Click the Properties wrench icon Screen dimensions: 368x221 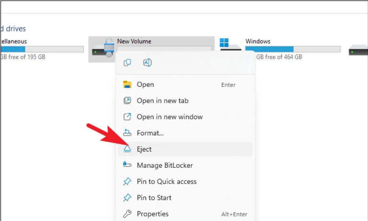point(127,214)
